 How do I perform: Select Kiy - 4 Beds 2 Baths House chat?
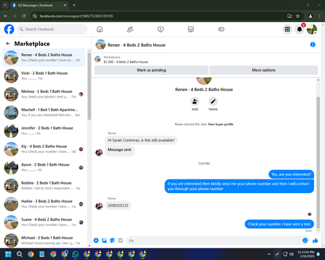click(x=44, y=149)
